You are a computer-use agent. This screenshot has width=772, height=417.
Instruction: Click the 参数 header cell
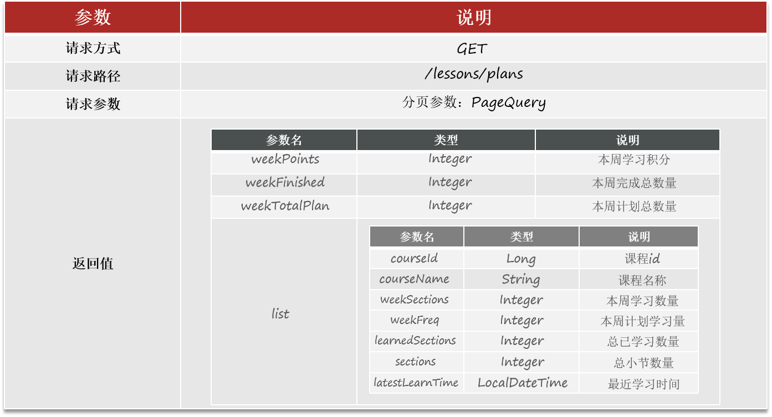pyautogui.click(x=93, y=18)
